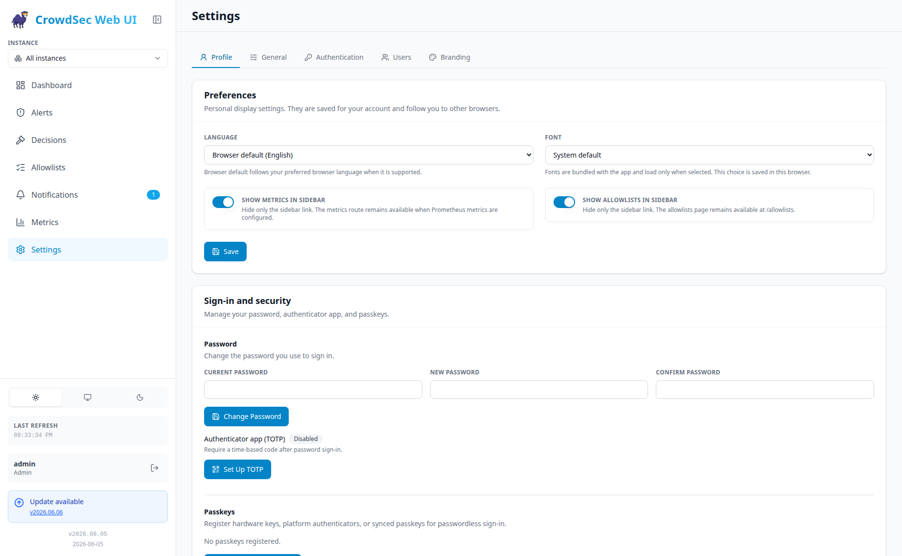Screen dimensions: 902x556
Task: Select Settings gear item in sidebar
Action: click(x=88, y=250)
